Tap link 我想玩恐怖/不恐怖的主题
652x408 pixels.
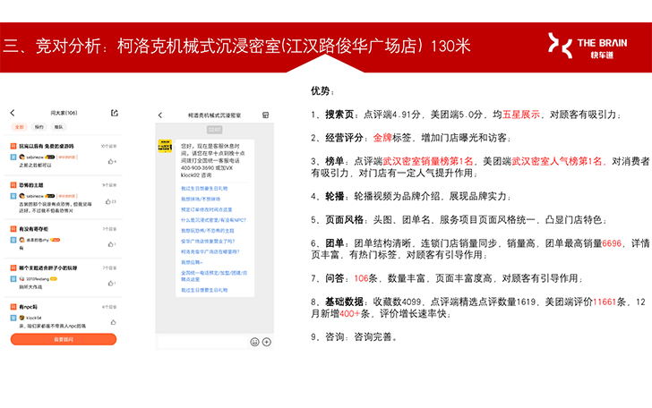coord(208,231)
